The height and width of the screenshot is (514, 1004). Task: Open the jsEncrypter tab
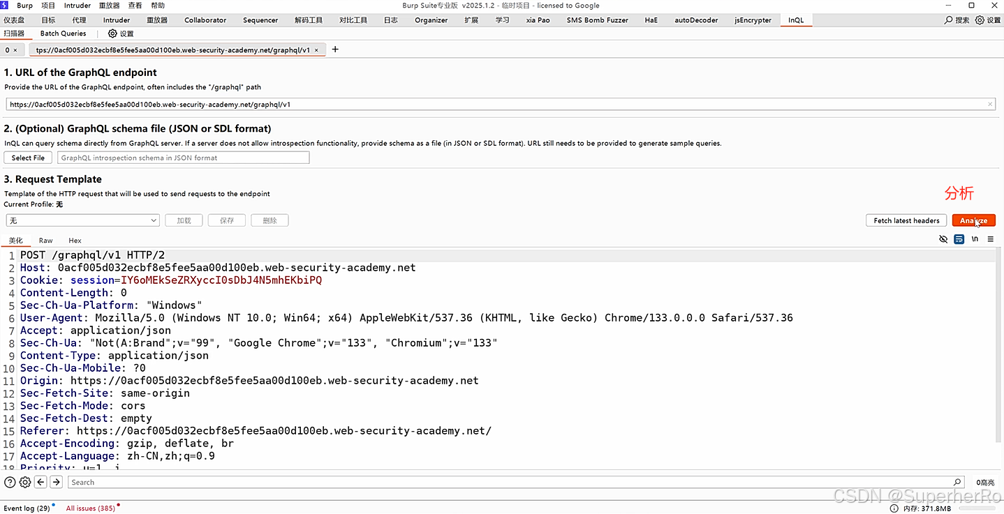point(753,20)
